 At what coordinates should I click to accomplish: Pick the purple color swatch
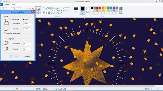pyautogui.click(x=117, y=8)
